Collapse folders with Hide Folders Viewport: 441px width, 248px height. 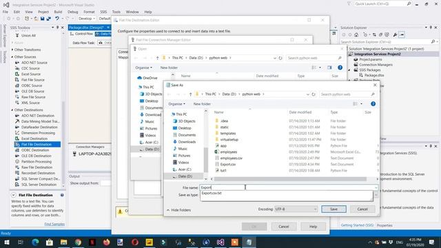(x=178, y=210)
